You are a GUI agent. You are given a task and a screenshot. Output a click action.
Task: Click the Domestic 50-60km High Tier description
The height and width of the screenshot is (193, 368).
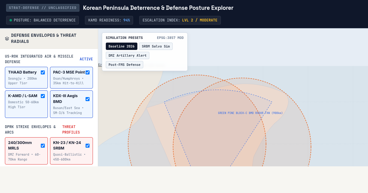tap(23, 104)
